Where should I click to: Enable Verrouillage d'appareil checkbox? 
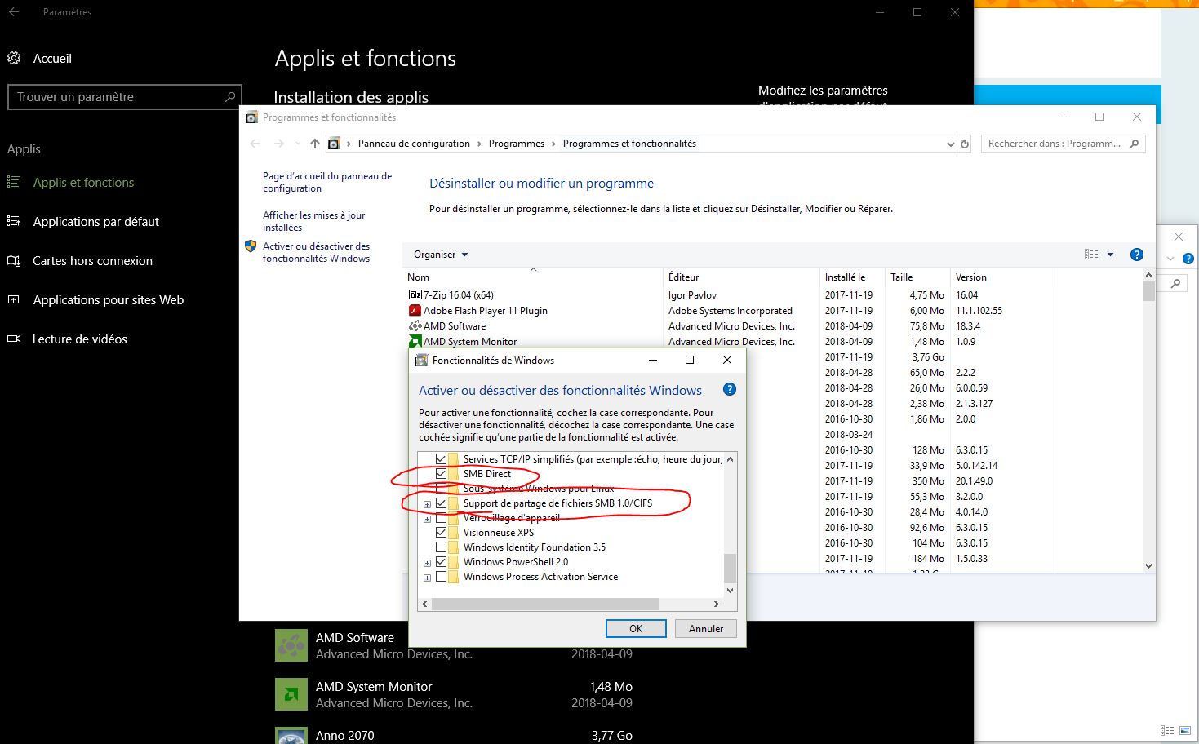point(442,518)
